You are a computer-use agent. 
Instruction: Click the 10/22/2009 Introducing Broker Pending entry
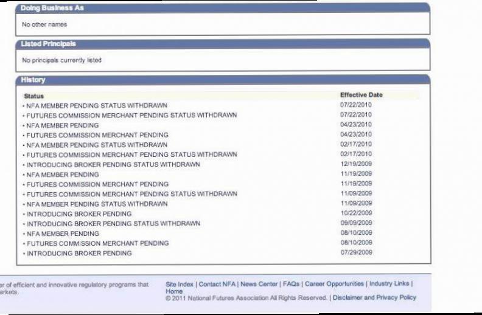point(222,213)
